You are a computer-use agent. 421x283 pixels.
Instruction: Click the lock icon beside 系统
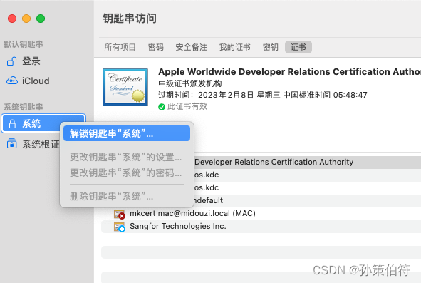point(12,124)
